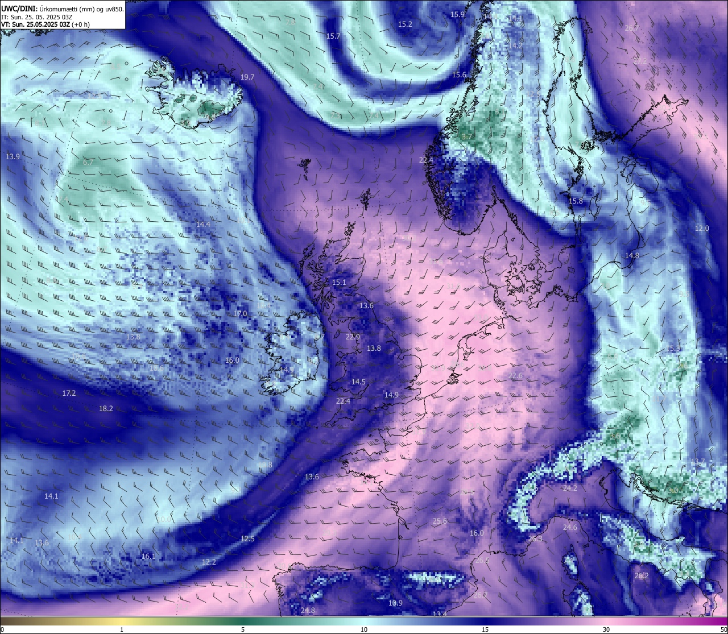Click the 24.6 value on the map

pos(570,527)
